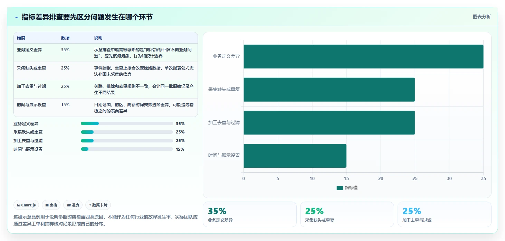Click the 时间与展示设置 progress bar
The height and width of the screenshot is (241, 505).
(x=127, y=149)
